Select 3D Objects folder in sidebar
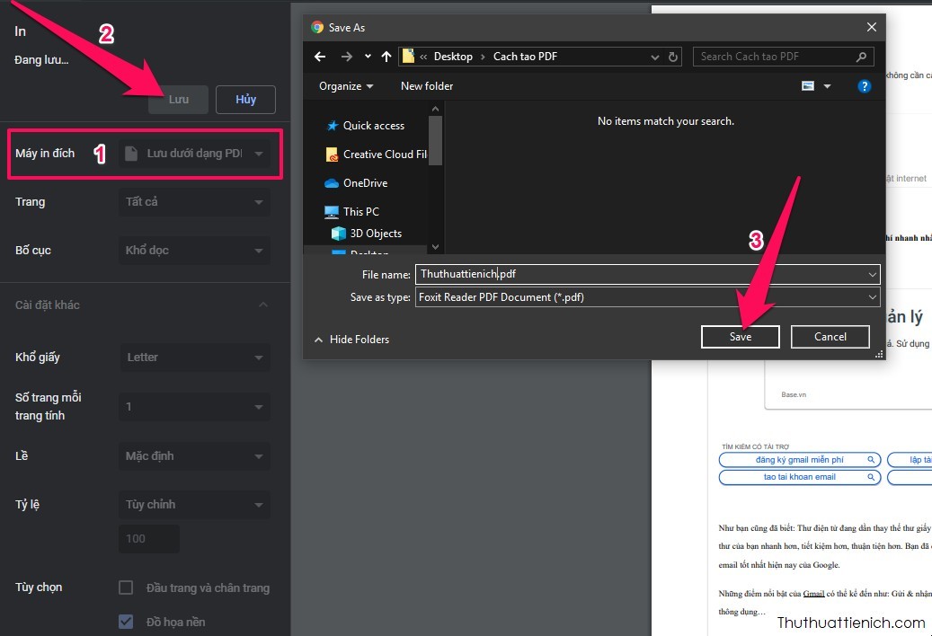The image size is (932, 636). [x=376, y=234]
